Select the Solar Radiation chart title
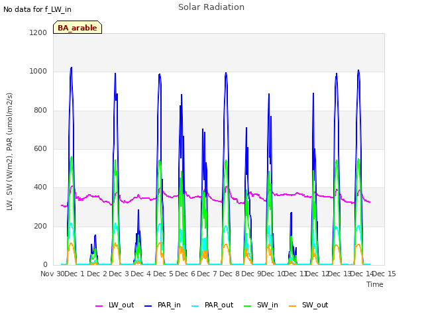Image resolution: width=424 pixels, height=318 pixels. click(x=211, y=7)
